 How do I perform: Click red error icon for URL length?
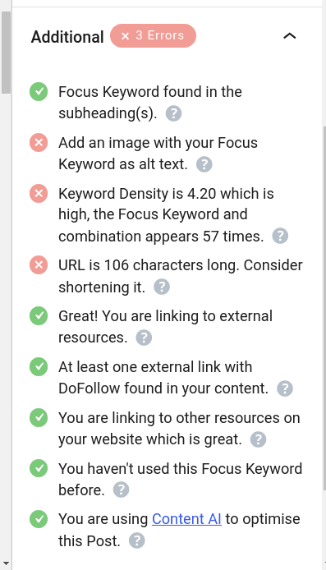pos(39,265)
